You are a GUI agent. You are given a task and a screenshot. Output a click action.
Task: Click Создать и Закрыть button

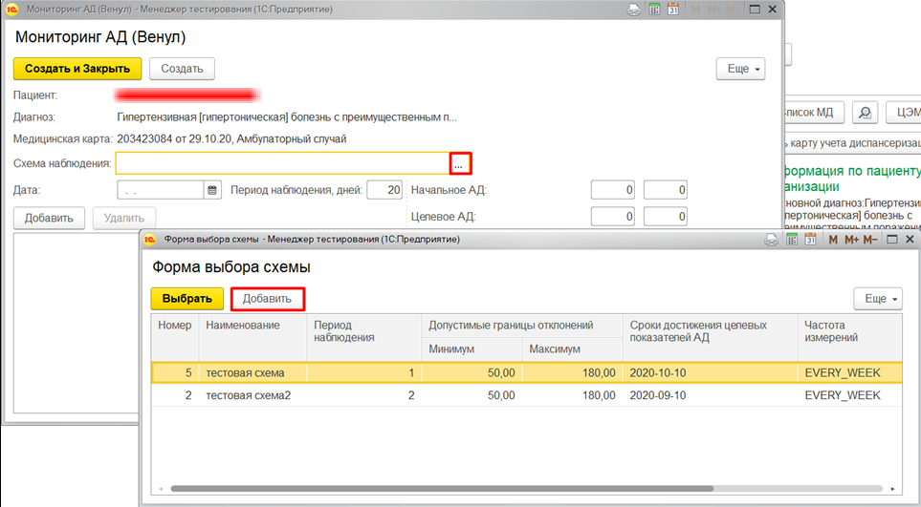pos(77,69)
